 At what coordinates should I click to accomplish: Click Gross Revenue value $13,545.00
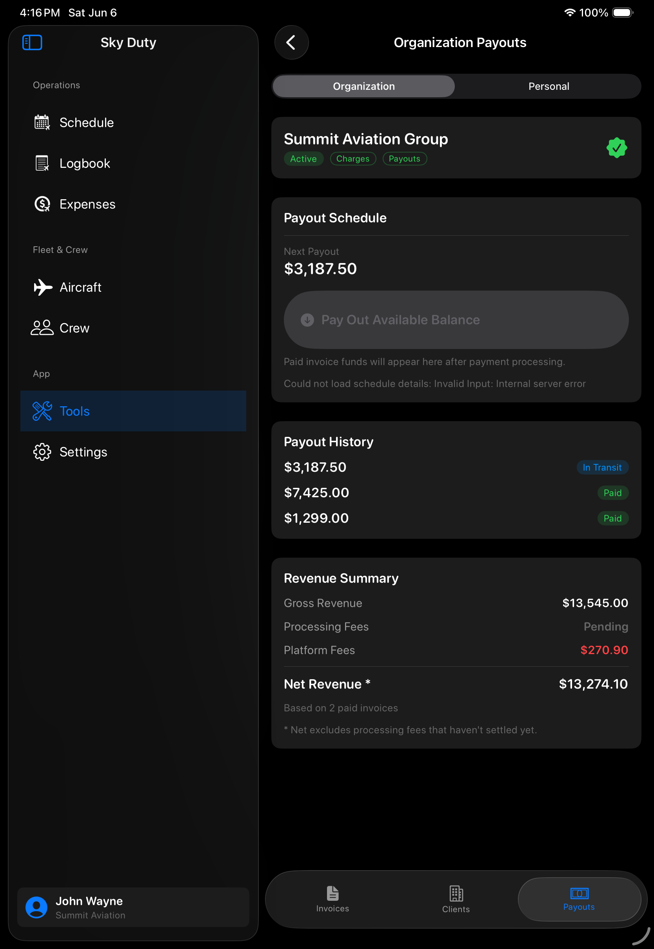pyautogui.click(x=595, y=603)
